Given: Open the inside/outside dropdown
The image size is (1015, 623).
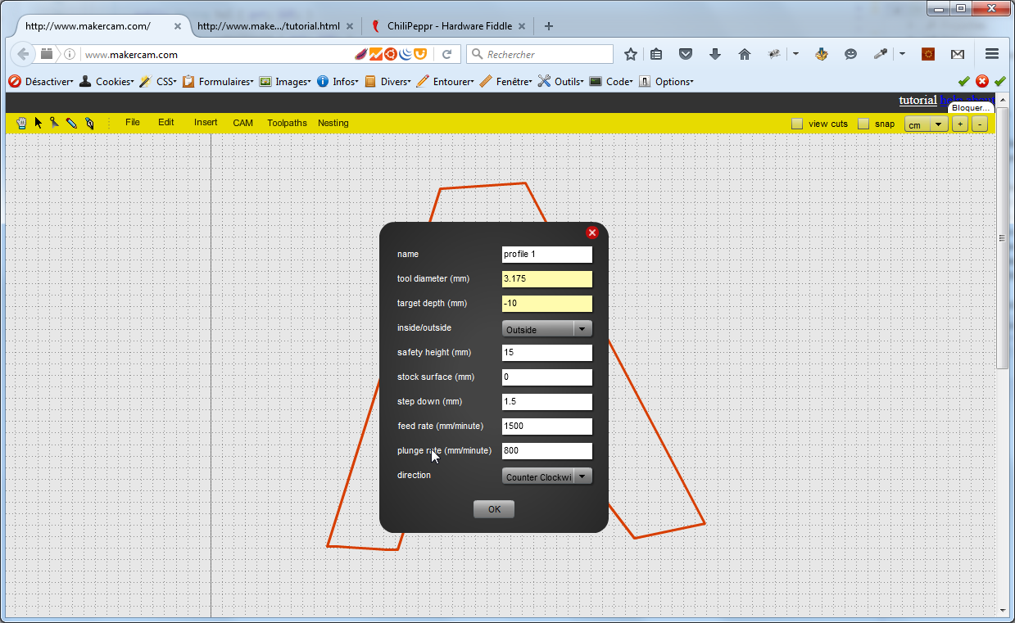Looking at the screenshot, I should 546,329.
